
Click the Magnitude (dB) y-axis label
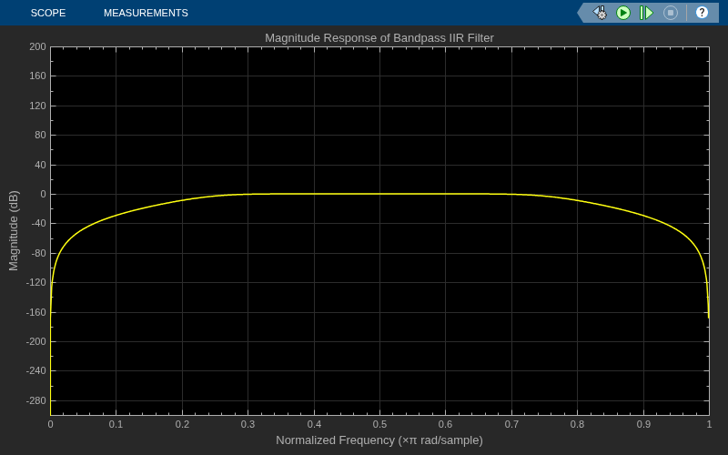click(x=14, y=230)
